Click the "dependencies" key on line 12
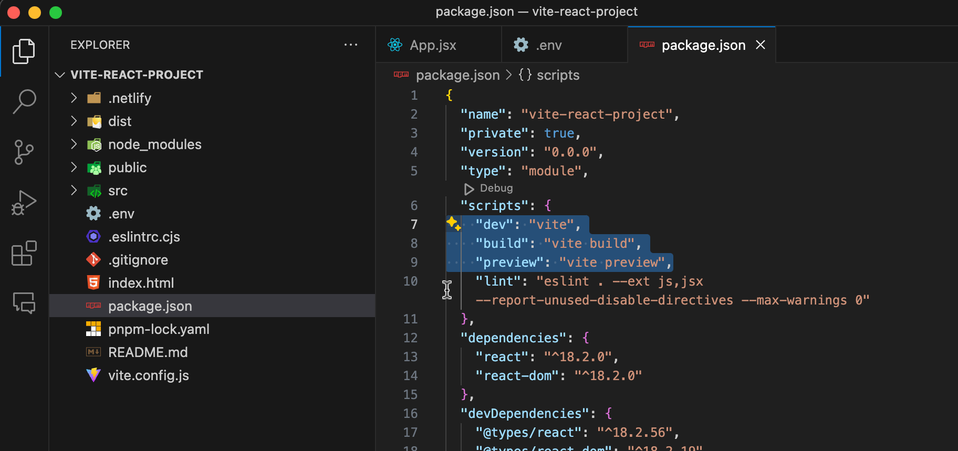958x451 pixels. coord(514,338)
